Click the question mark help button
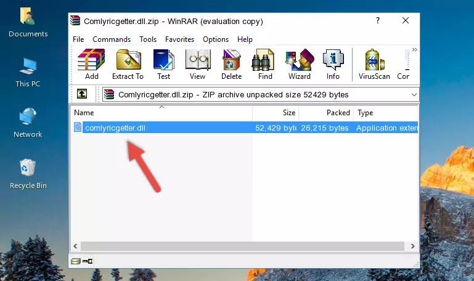The image size is (474, 281). [x=378, y=20]
